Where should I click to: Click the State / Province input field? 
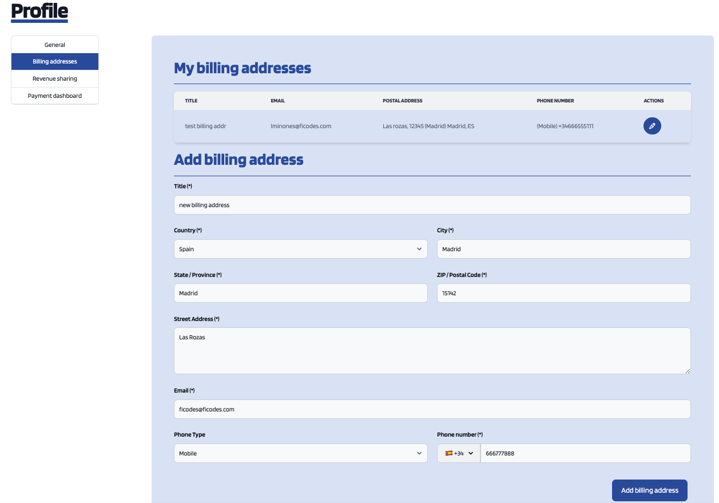click(x=300, y=293)
